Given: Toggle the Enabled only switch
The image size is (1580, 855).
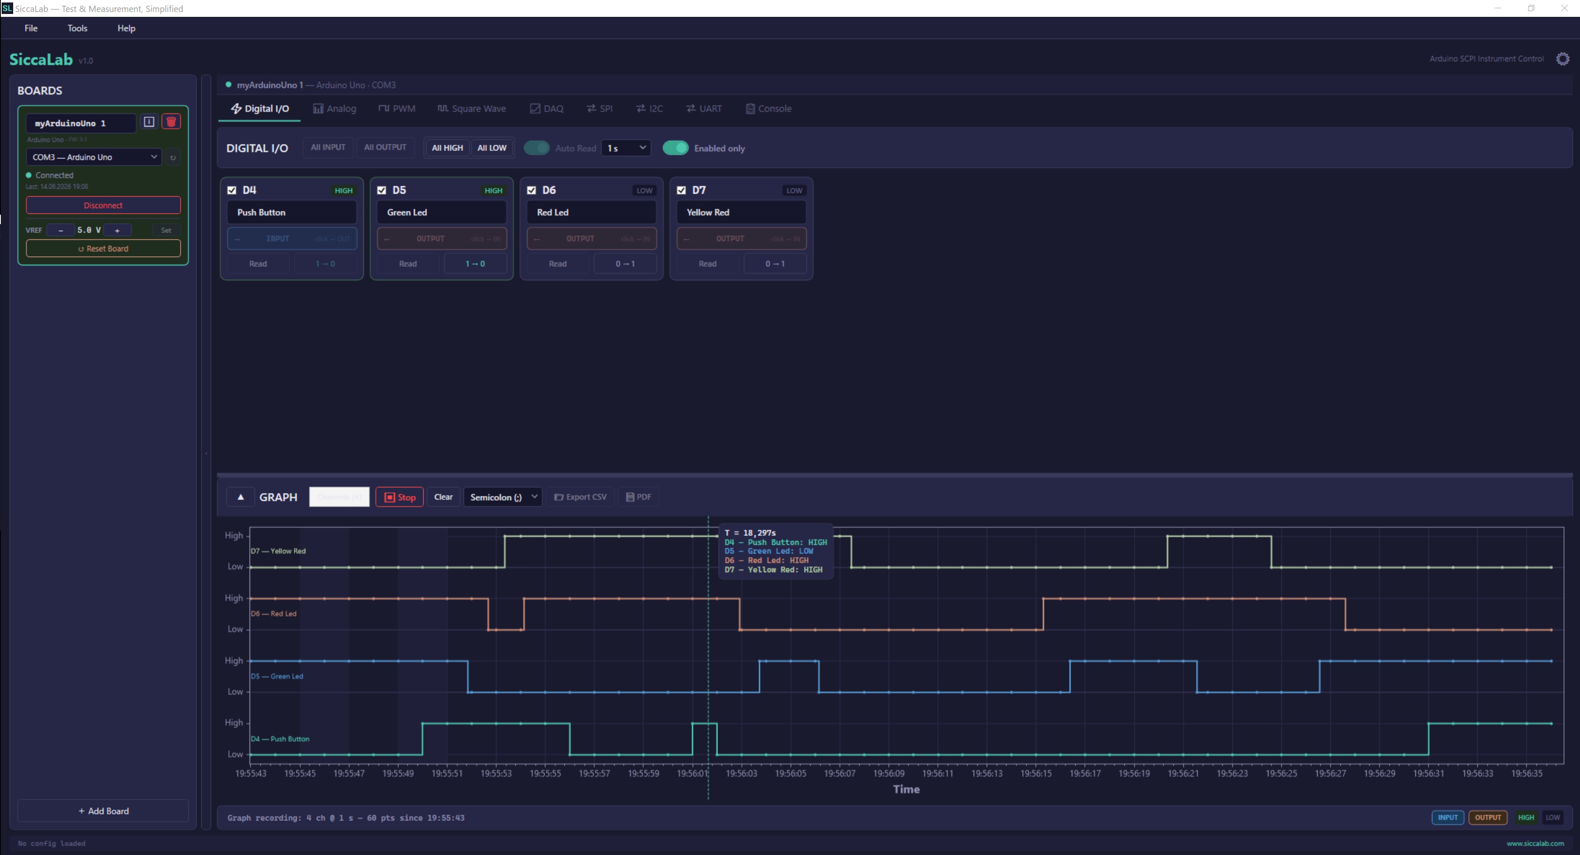Looking at the screenshot, I should coord(675,148).
